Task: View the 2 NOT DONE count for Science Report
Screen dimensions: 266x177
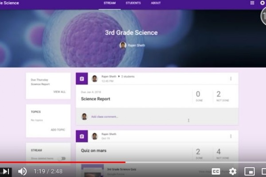Action: point(223,96)
